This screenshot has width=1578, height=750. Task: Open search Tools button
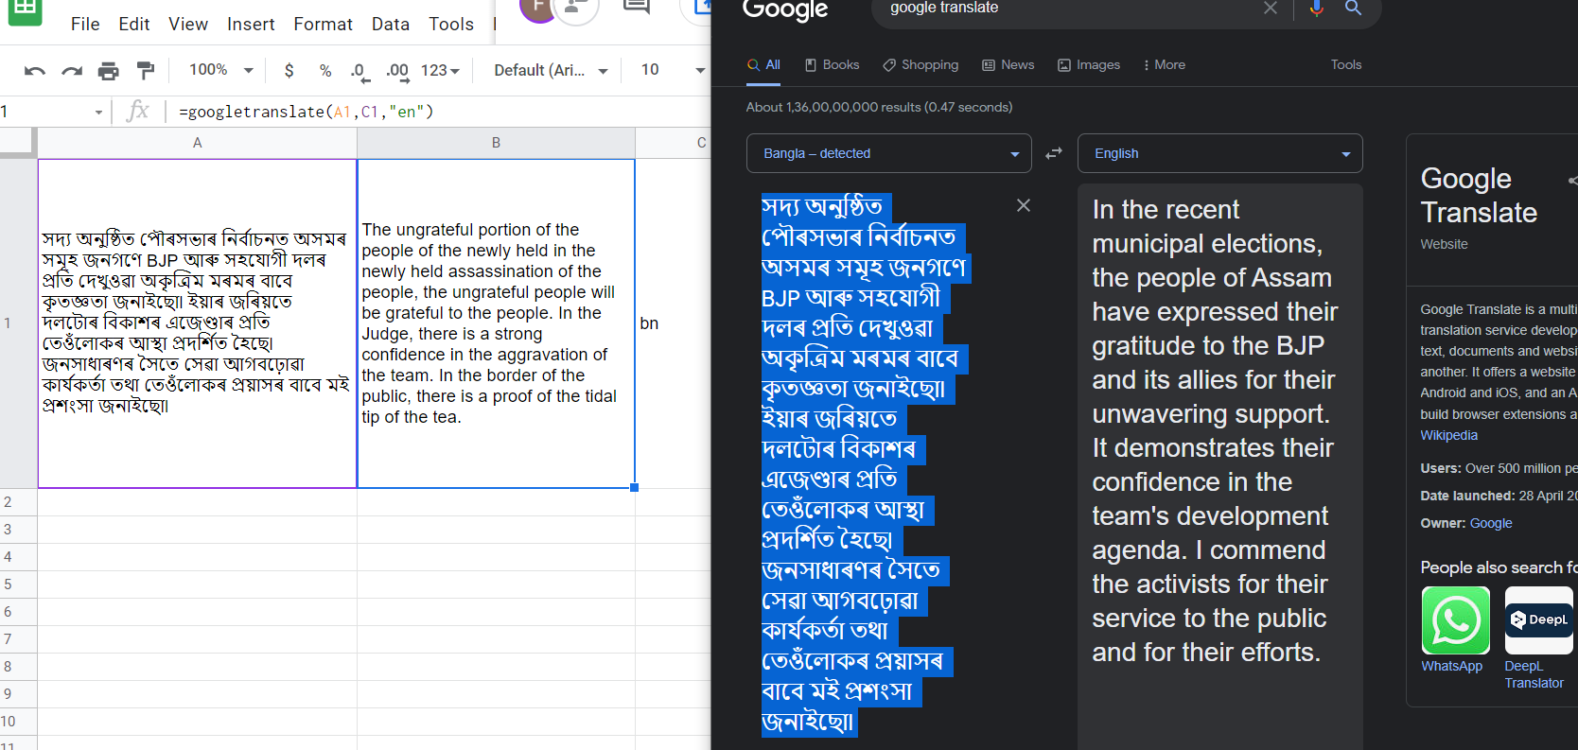[x=1345, y=65]
